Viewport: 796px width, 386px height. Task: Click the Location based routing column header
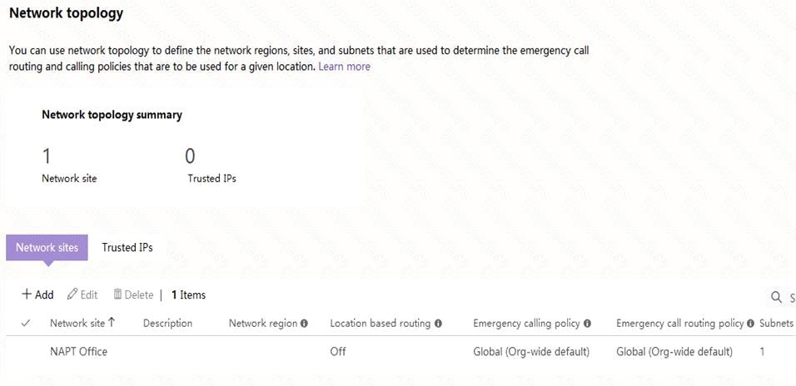click(x=380, y=323)
